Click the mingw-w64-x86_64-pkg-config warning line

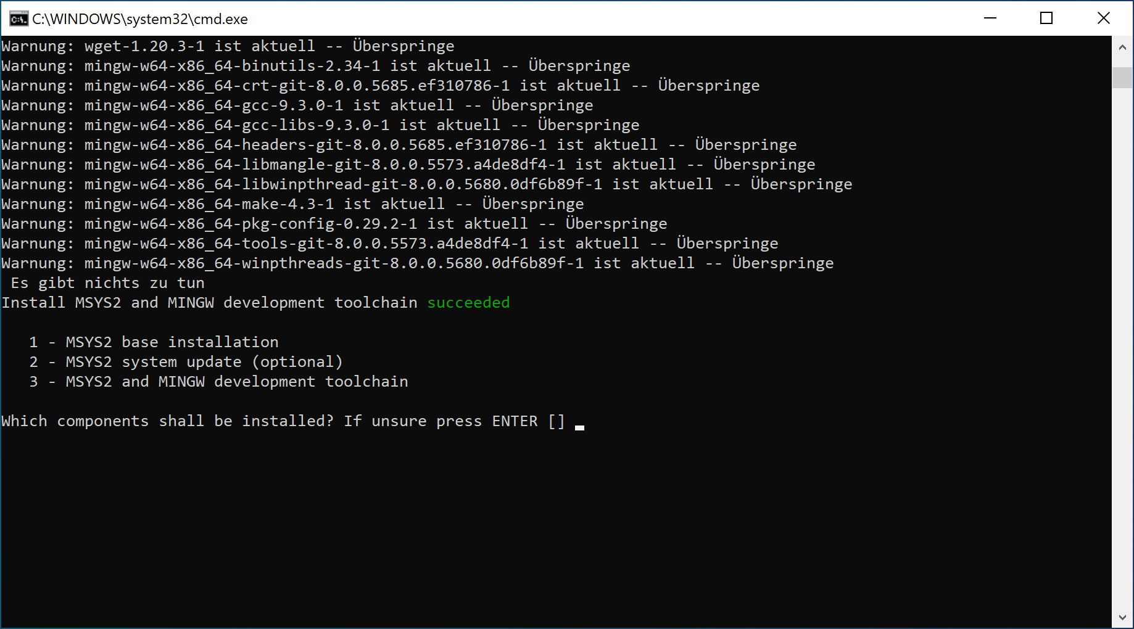point(333,223)
